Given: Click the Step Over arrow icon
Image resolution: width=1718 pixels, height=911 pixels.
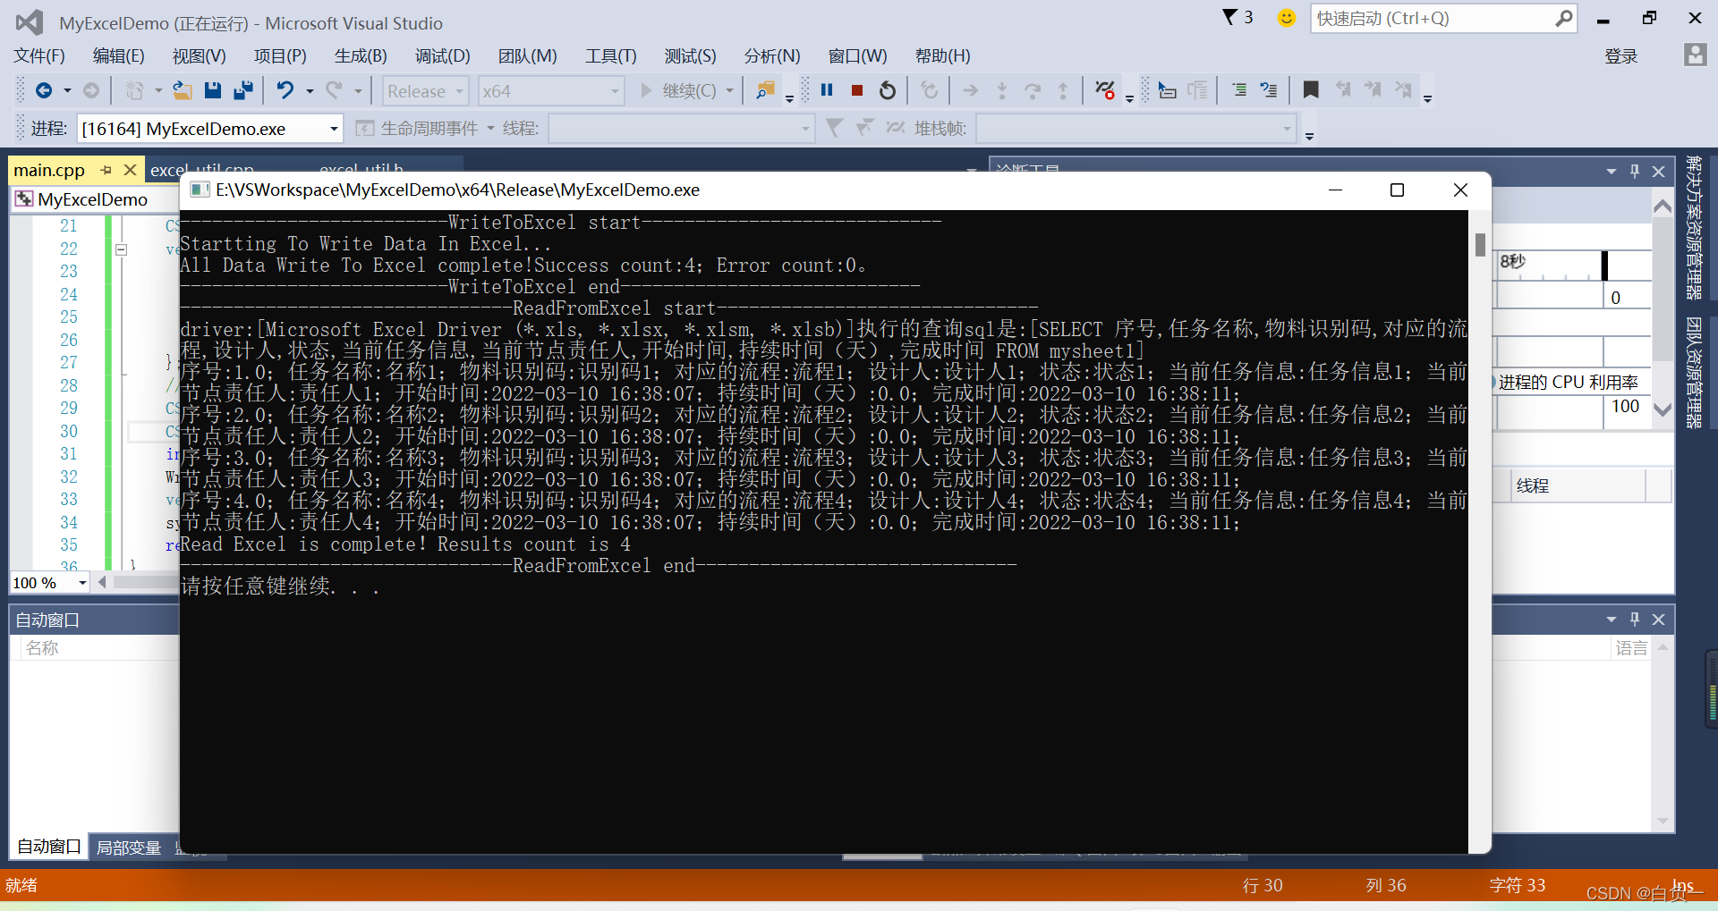Looking at the screenshot, I should pos(1033,90).
